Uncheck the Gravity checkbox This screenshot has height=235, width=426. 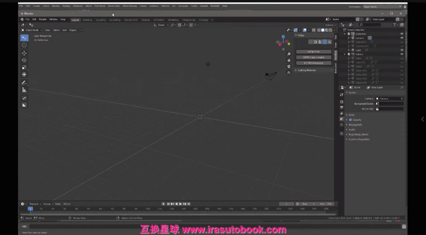point(350,120)
